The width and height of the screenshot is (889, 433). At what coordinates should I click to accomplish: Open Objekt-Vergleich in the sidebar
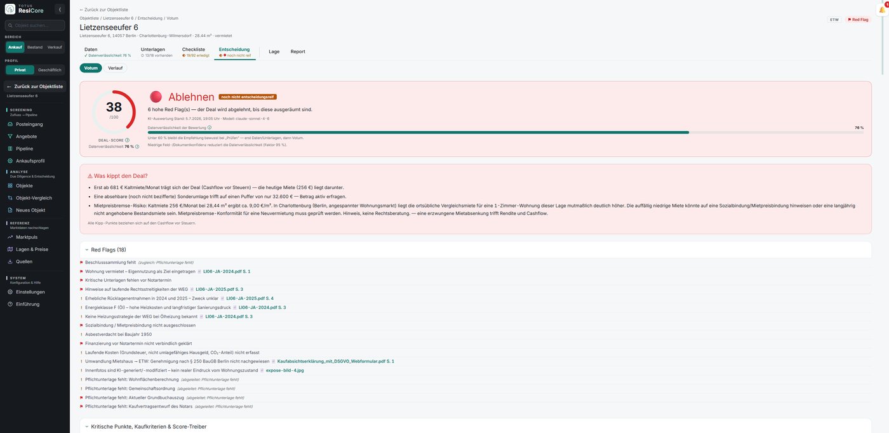pos(35,197)
